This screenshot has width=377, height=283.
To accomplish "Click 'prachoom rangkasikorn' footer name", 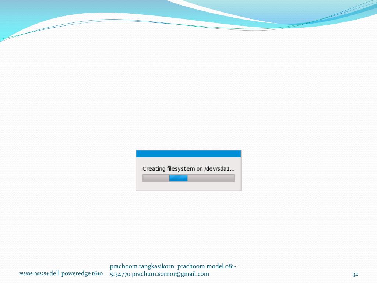I will point(142,266).
